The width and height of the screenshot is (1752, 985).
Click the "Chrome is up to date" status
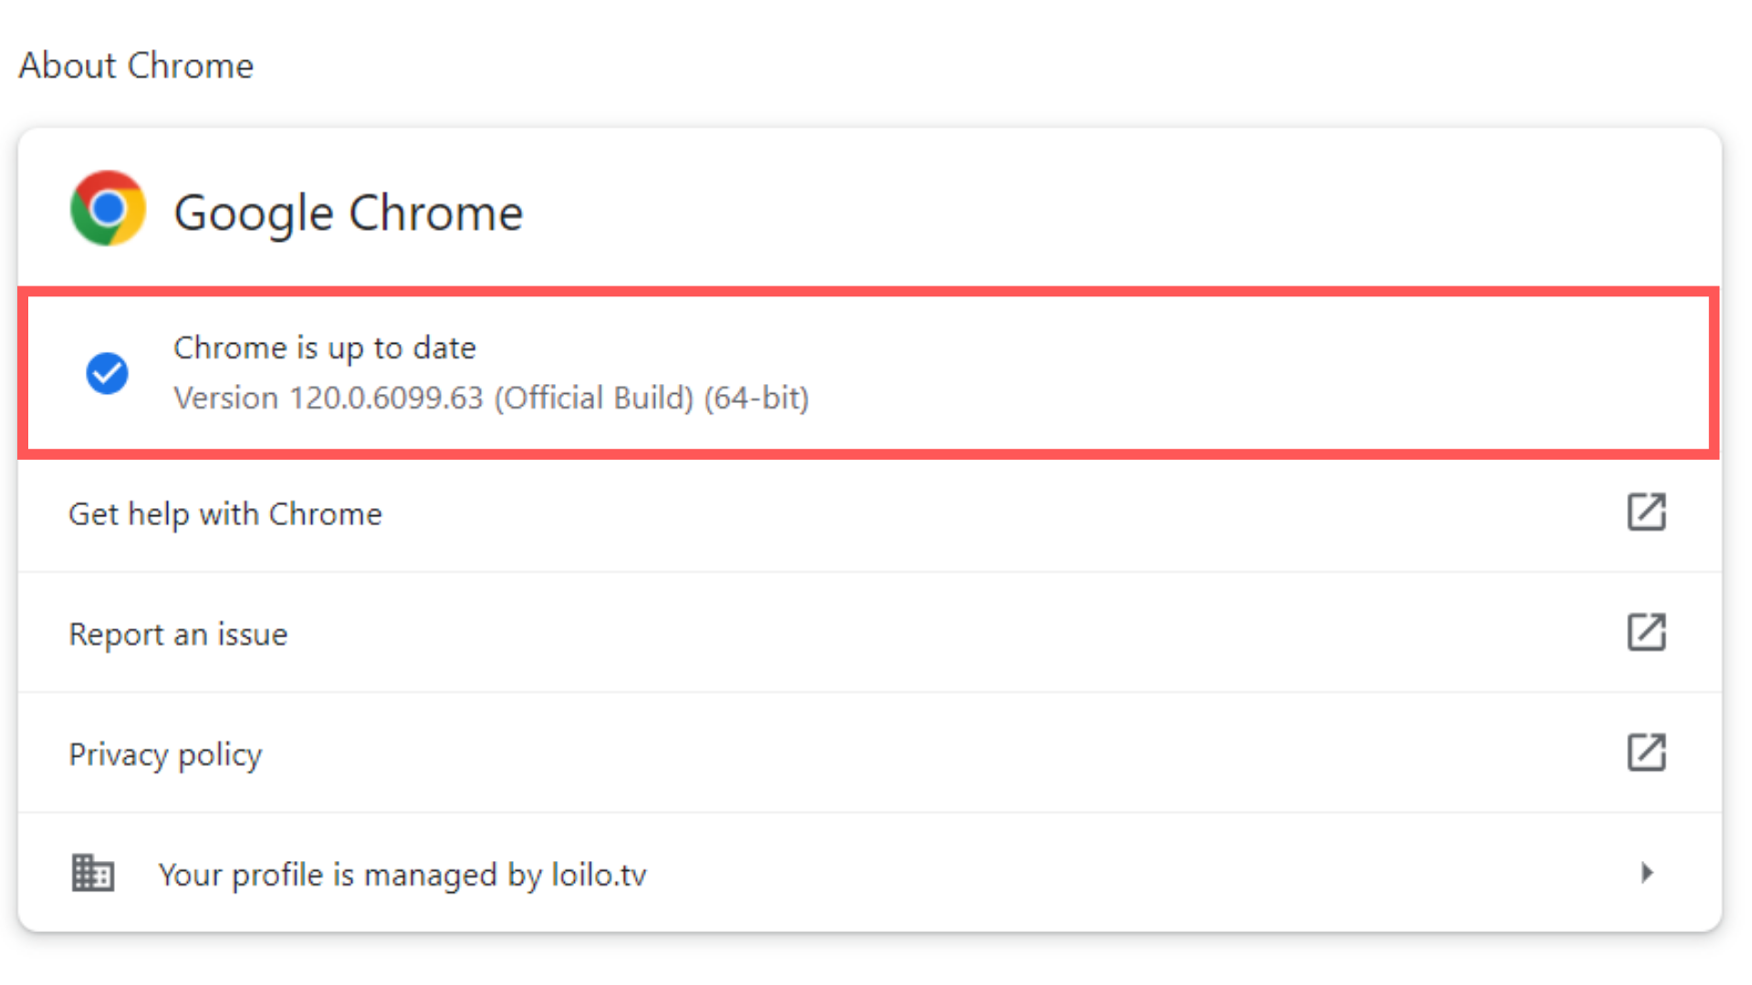[x=325, y=348]
